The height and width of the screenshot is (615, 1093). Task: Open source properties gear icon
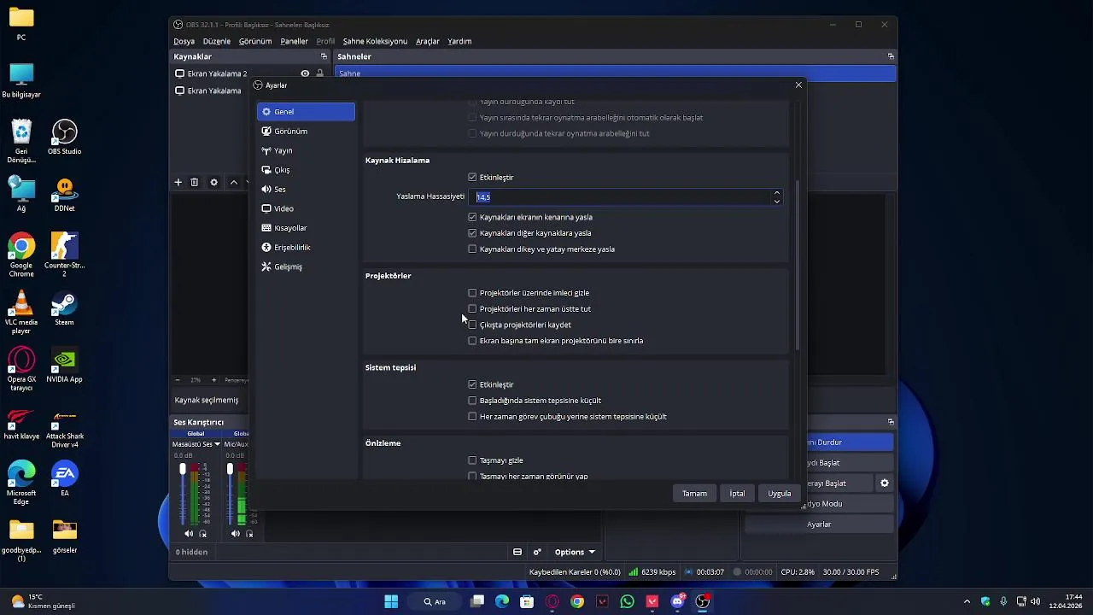213,182
